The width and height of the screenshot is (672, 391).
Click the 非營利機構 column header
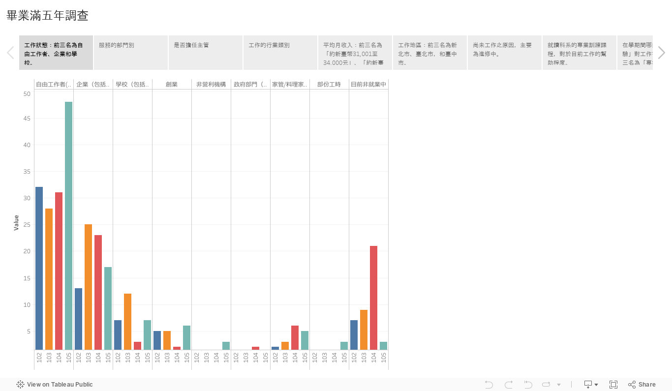pyautogui.click(x=211, y=85)
